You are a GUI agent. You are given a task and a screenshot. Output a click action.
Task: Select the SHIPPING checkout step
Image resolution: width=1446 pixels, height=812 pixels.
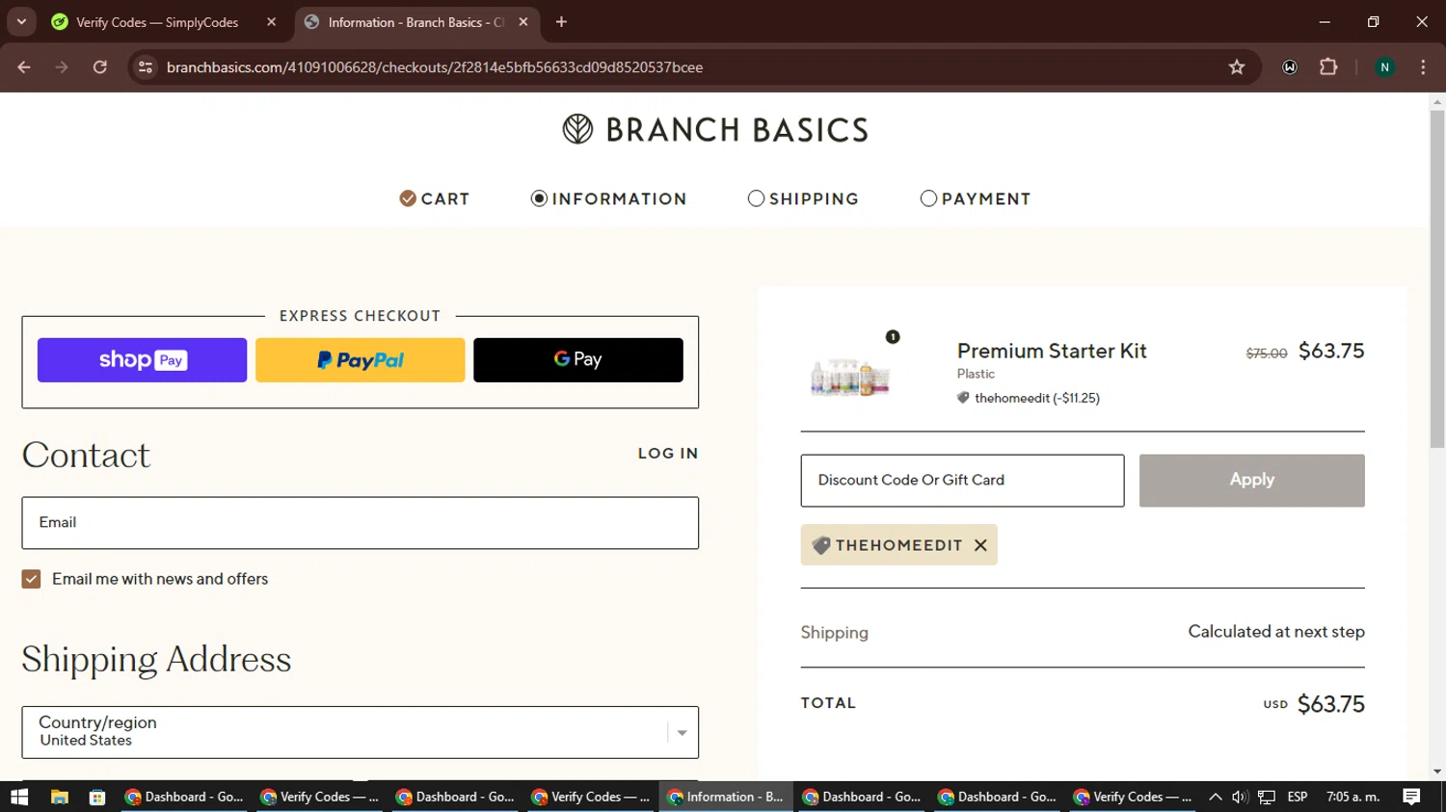coord(804,198)
